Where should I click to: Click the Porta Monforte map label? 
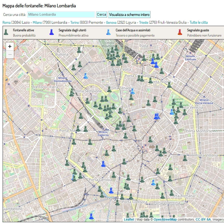(199, 131)
